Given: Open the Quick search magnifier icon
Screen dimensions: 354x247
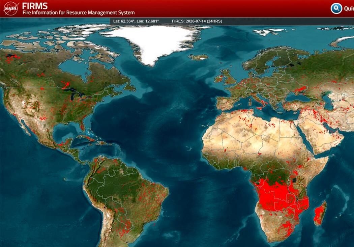Looking at the screenshot, I should point(336,8).
